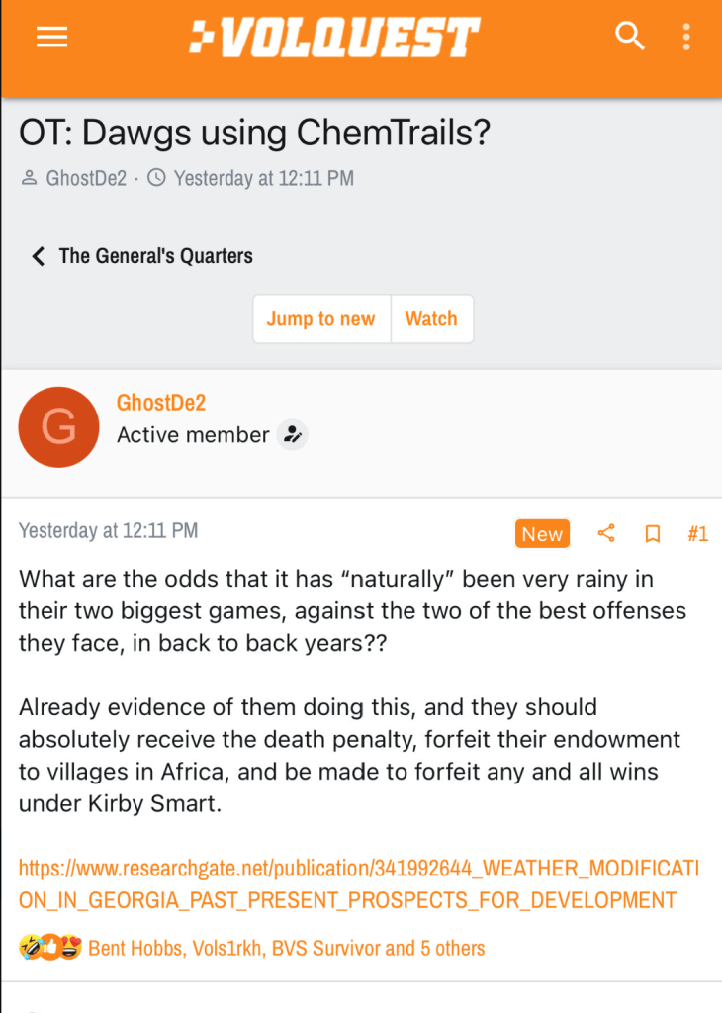Click the New badge on the post

pos(542,534)
